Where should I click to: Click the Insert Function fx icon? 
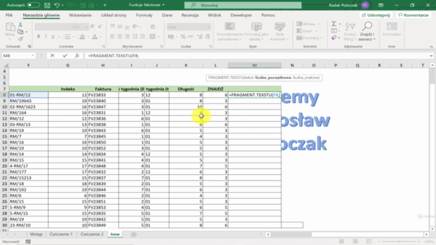77,56
